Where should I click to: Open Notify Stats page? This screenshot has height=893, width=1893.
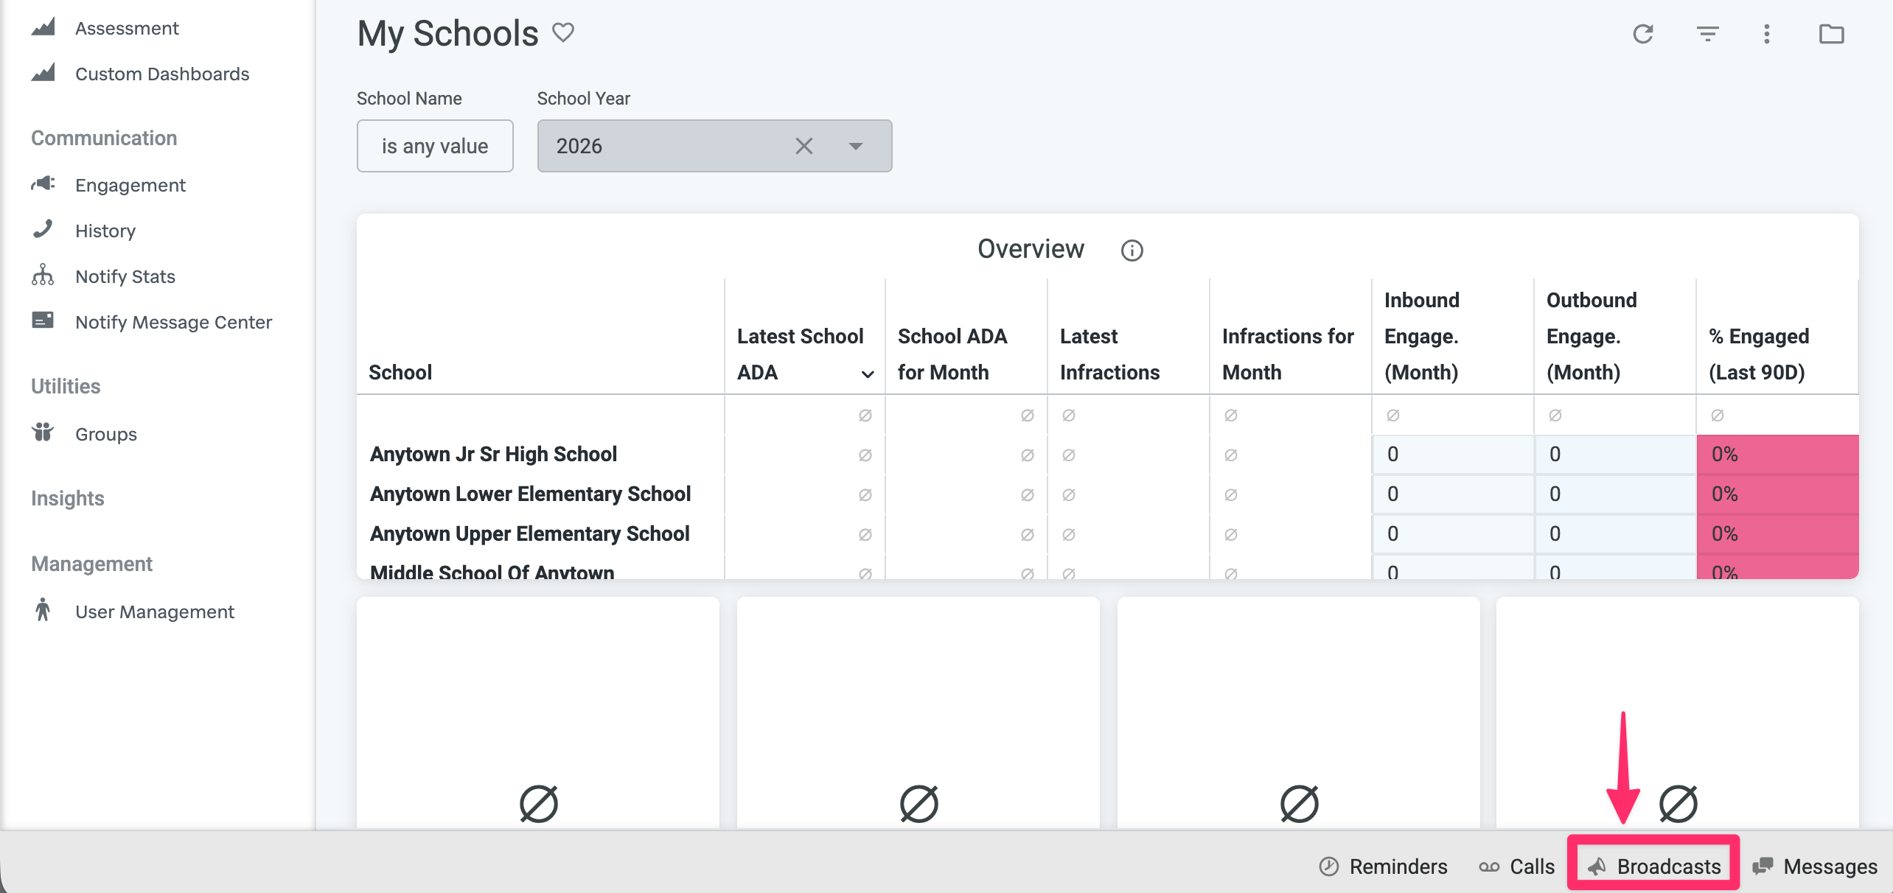pyautogui.click(x=125, y=276)
